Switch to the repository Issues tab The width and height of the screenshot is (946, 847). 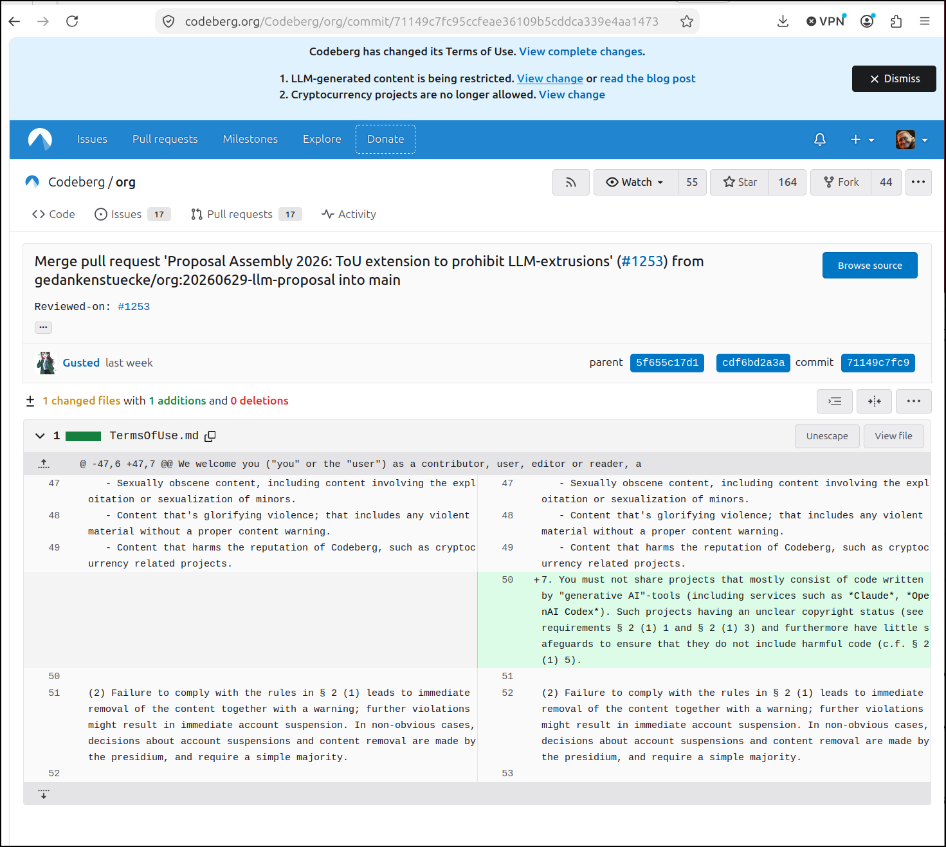point(132,214)
